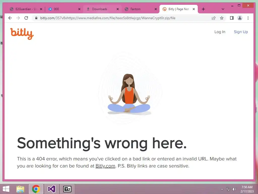Click the meditating woman illustration
Screen dimensions: 258x194
pos(129,94)
